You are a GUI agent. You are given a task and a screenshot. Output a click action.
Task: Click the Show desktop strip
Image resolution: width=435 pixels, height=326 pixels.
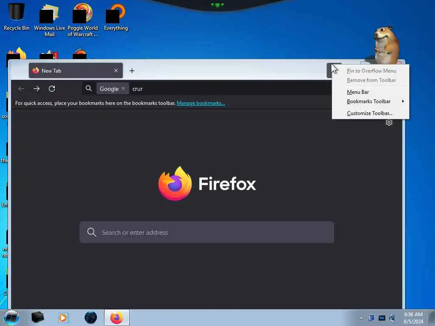[432, 318]
